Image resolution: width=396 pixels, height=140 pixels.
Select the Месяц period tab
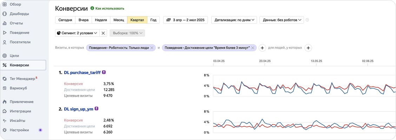(119, 20)
